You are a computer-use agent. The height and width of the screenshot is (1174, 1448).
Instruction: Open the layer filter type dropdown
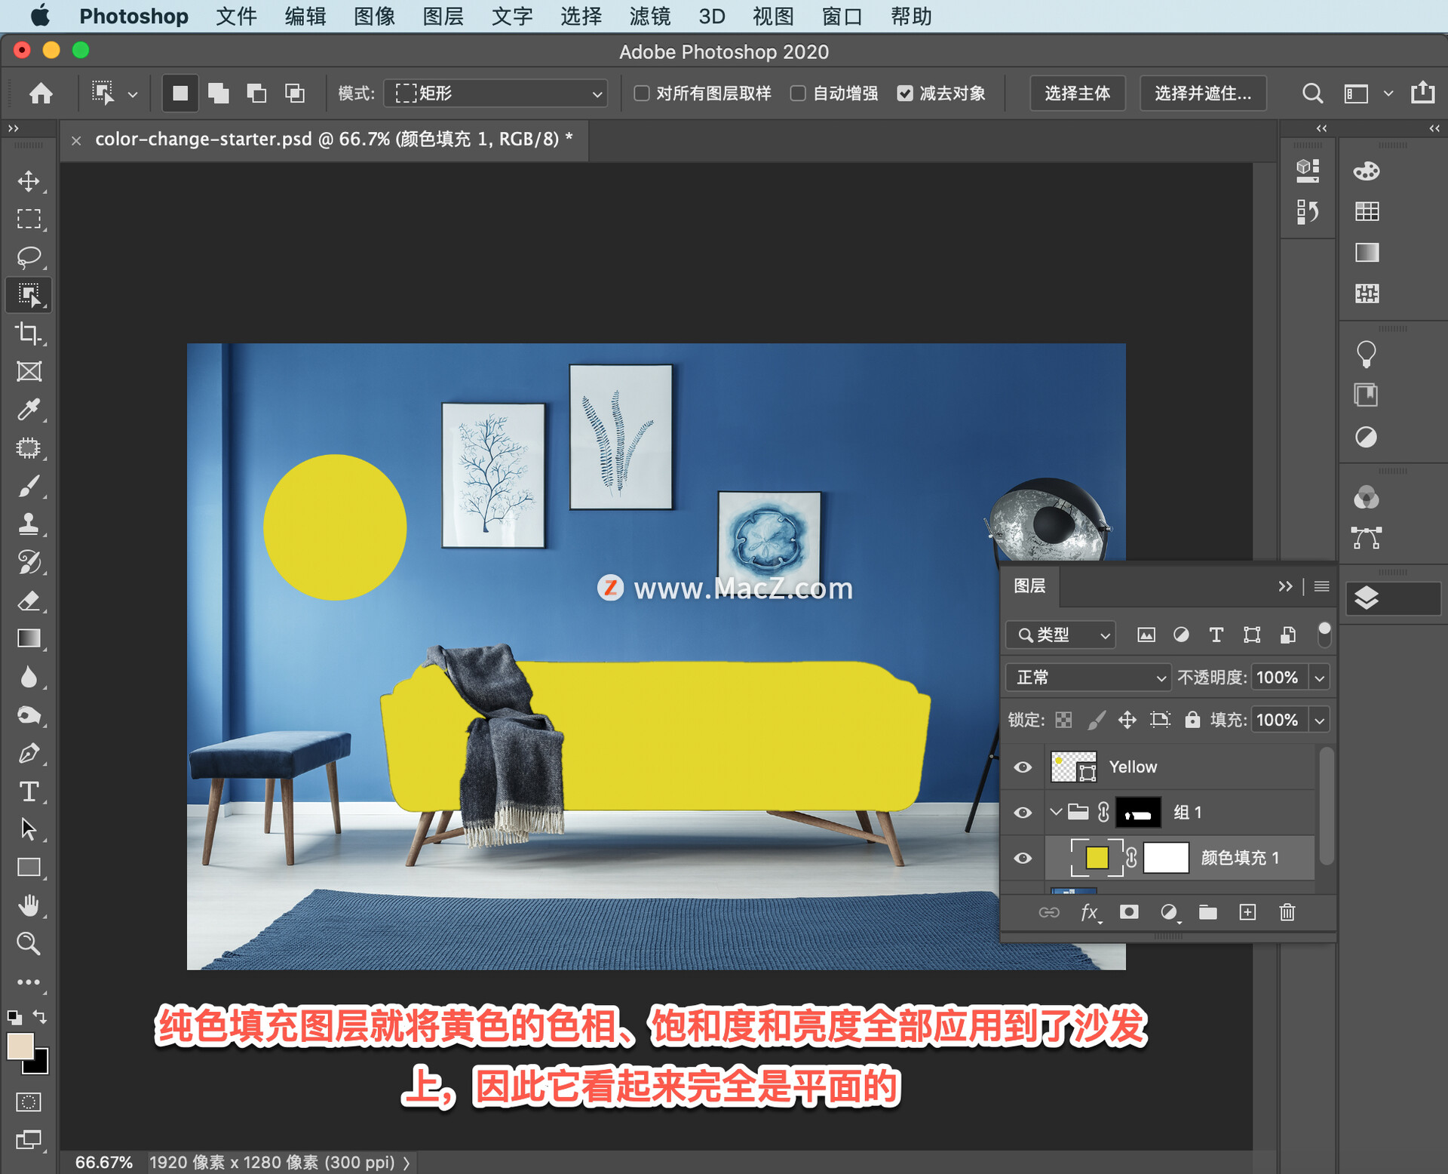pos(1060,635)
